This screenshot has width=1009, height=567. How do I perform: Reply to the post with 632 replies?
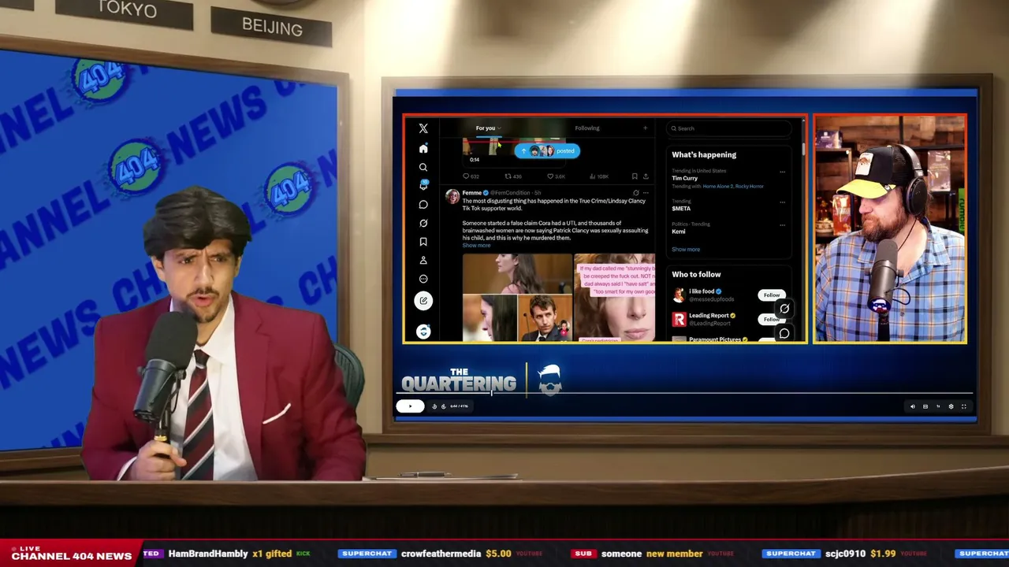(x=471, y=176)
